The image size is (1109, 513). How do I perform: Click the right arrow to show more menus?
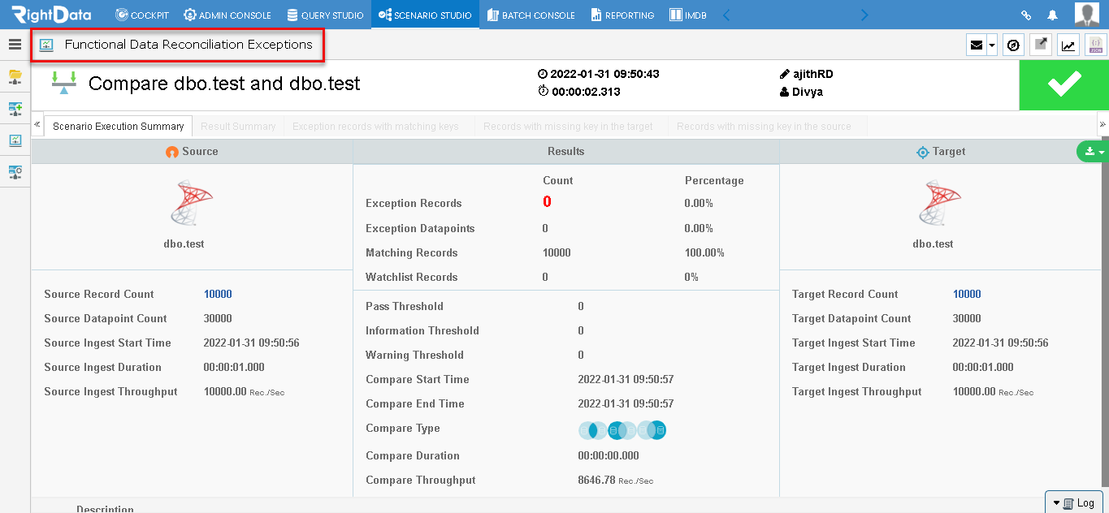pos(864,15)
